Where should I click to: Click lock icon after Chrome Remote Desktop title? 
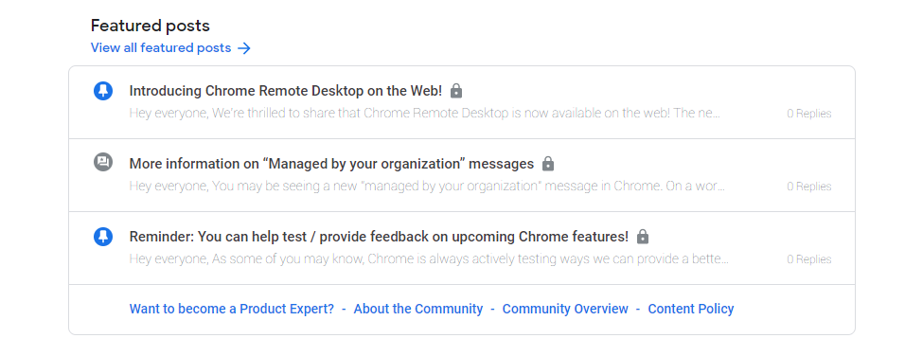coord(456,91)
